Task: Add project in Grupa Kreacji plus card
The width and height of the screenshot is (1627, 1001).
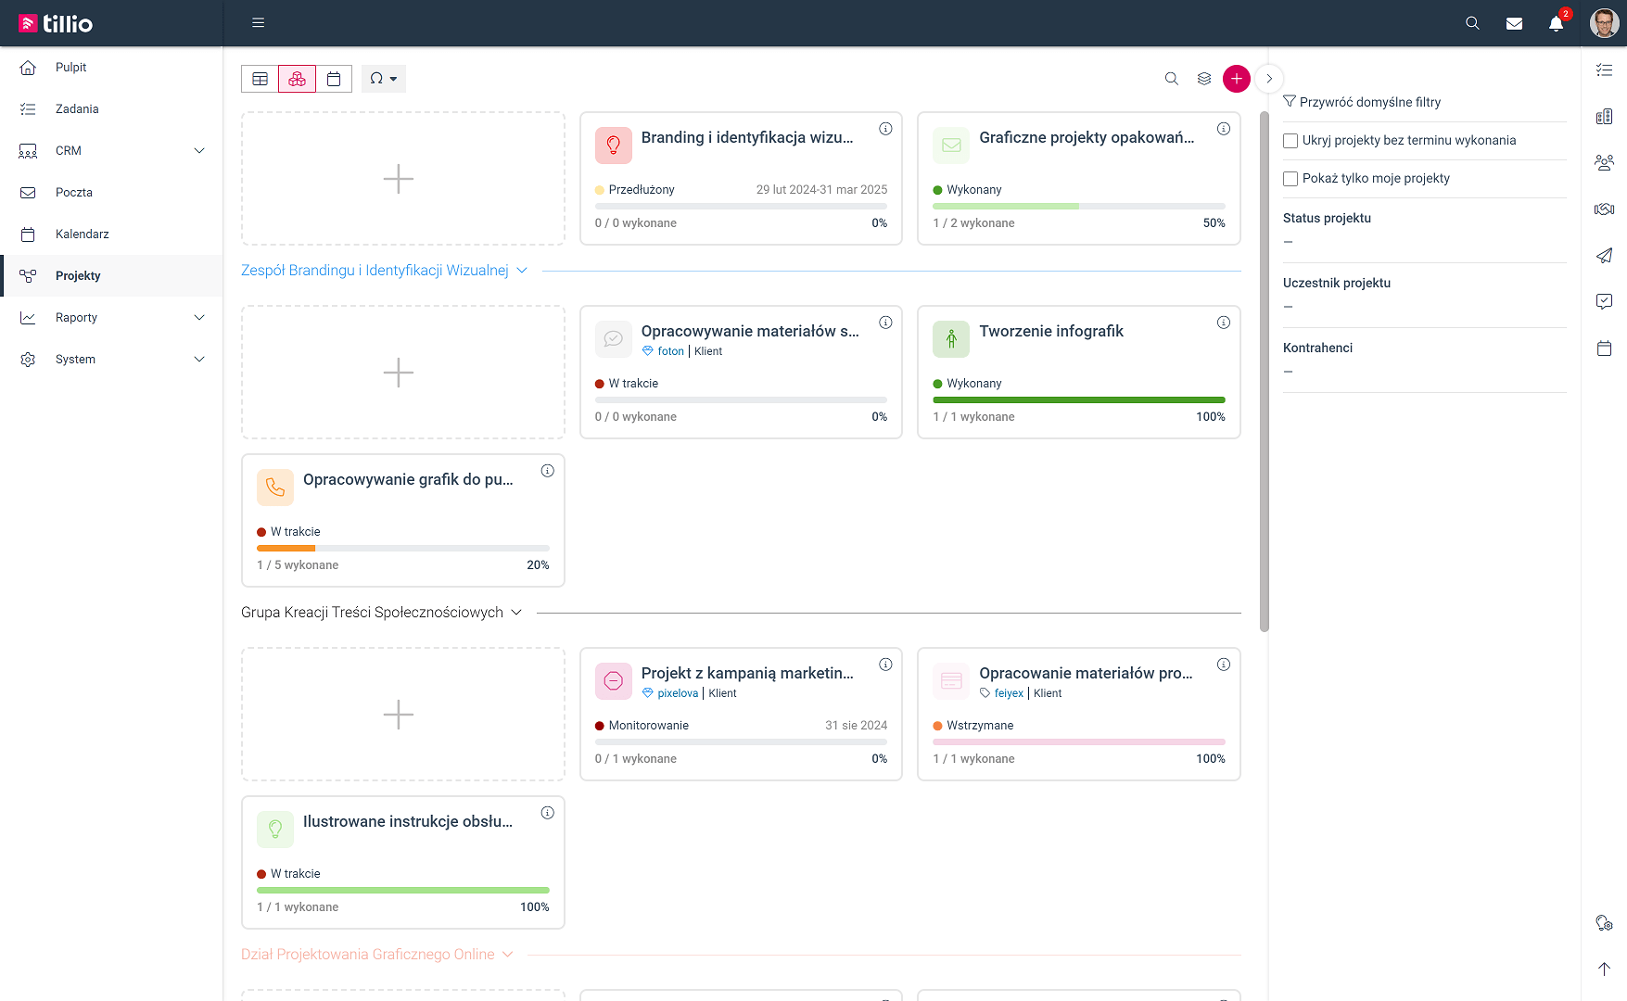Action: [x=403, y=715]
